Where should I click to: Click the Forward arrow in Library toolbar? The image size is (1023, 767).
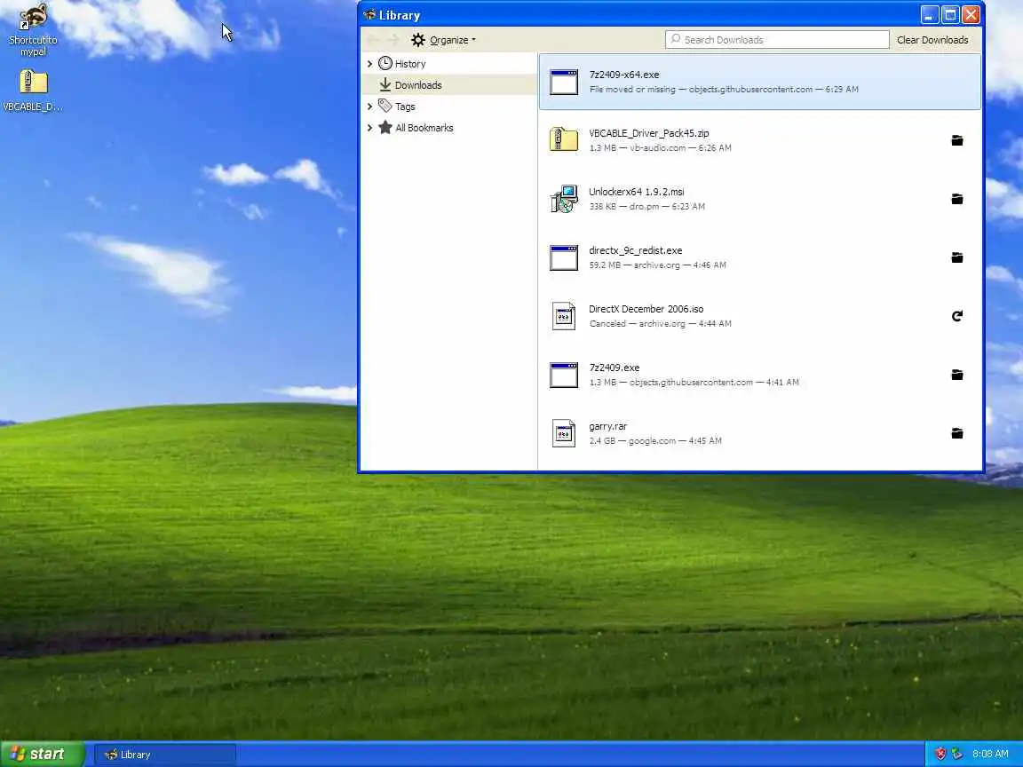393,40
